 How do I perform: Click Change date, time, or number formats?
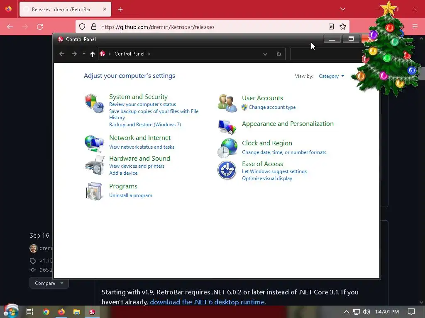click(x=284, y=152)
